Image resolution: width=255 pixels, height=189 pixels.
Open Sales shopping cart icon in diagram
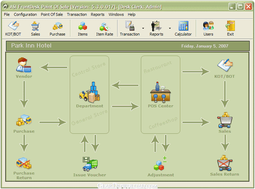pyautogui.click(x=225, y=120)
